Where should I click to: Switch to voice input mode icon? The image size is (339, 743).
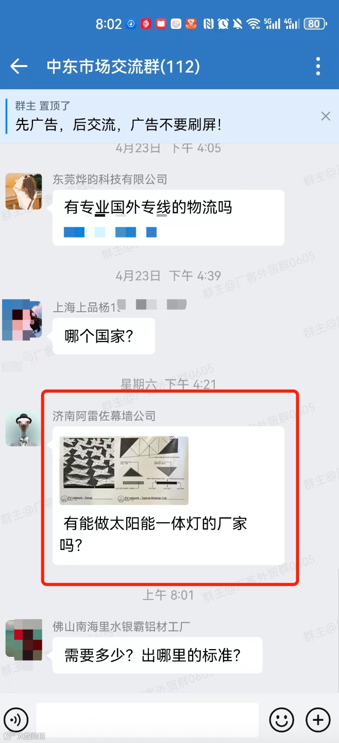(x=16, y=719)
